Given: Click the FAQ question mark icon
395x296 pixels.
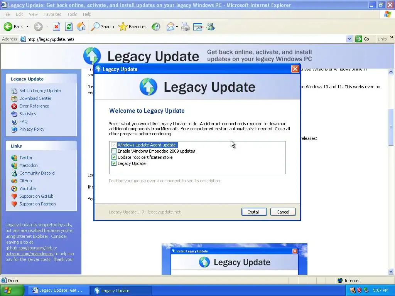Looking at the screenshot, I should pyautogui.click(x=14, y=121).
